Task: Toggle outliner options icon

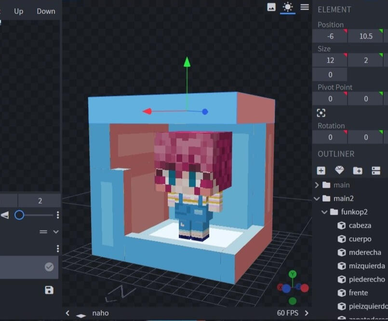Action: point(376,170)
